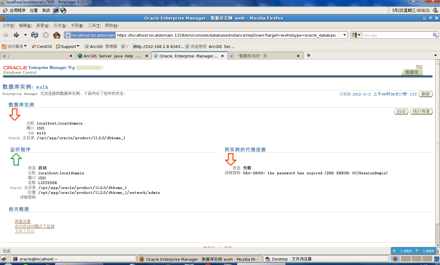This screenshot has width=440, height=265.
Task: Click the show desktop icon in bottom panel
Action: [x=4, y=259]
